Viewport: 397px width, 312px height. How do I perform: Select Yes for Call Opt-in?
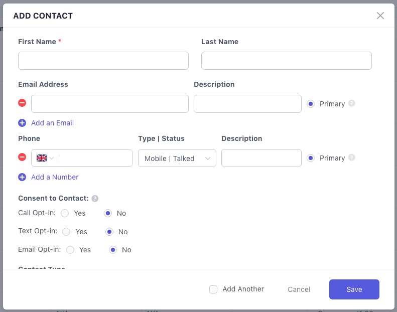(65, 213)
